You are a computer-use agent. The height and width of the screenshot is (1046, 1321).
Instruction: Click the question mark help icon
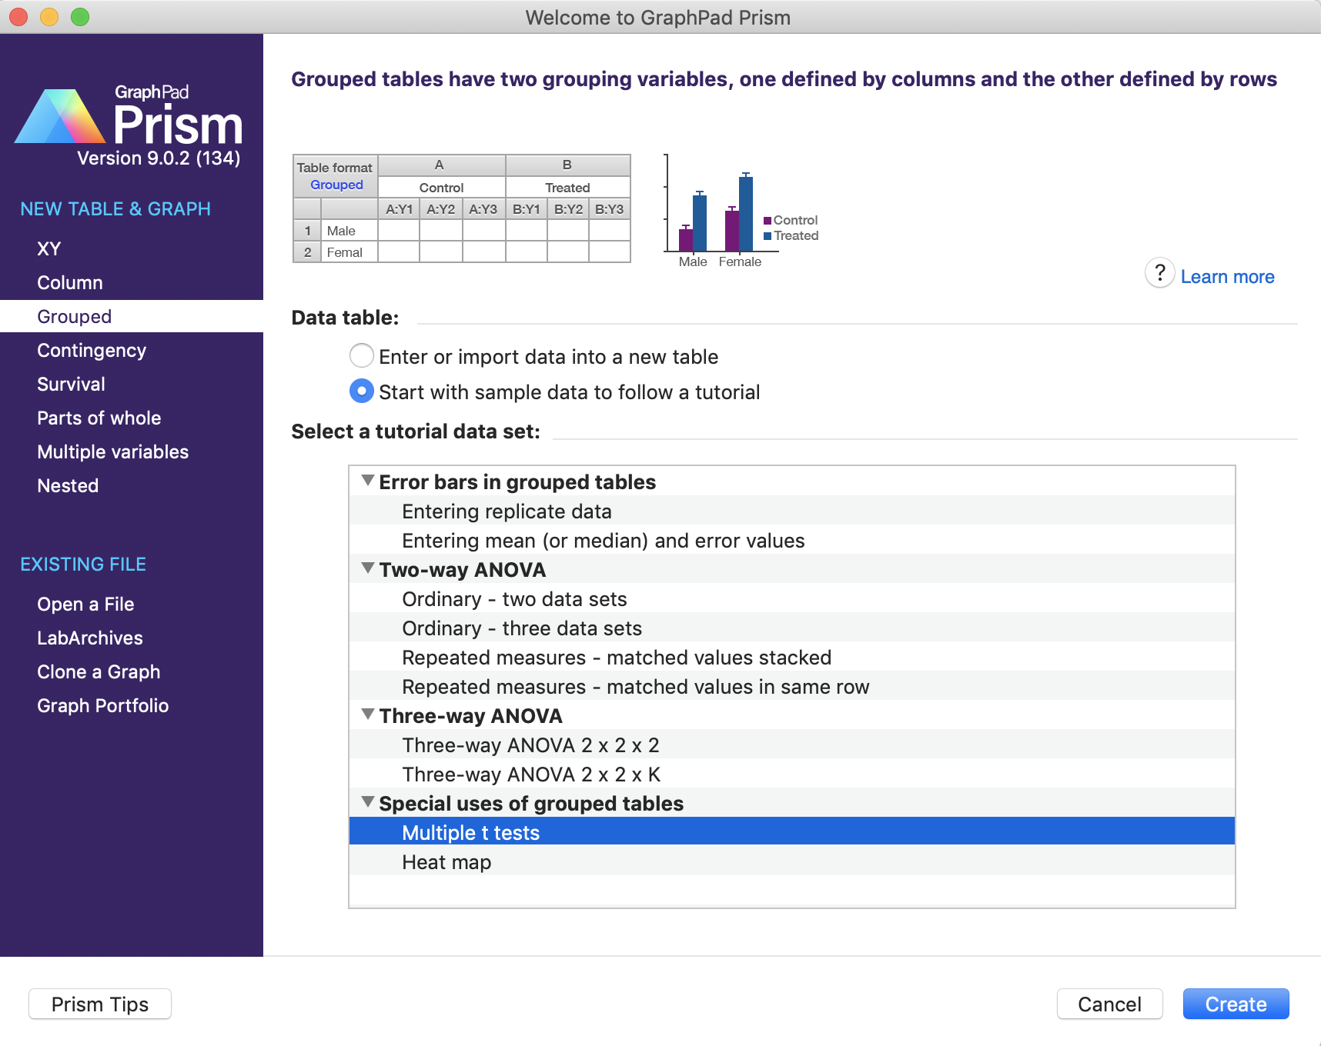(1159, 273)
